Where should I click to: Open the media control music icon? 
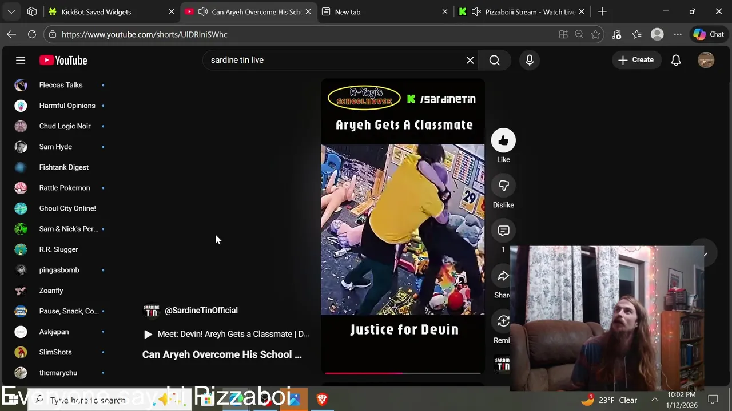(x=616, y=34)
